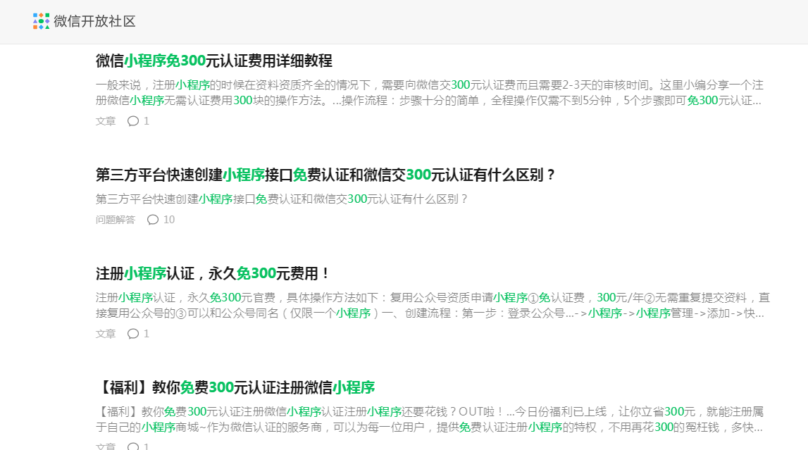This screenshot has width=808, height=450.
Task: Open question 第三方平台快速创建小程序接口免费认证 title
Action: [325, 175]
